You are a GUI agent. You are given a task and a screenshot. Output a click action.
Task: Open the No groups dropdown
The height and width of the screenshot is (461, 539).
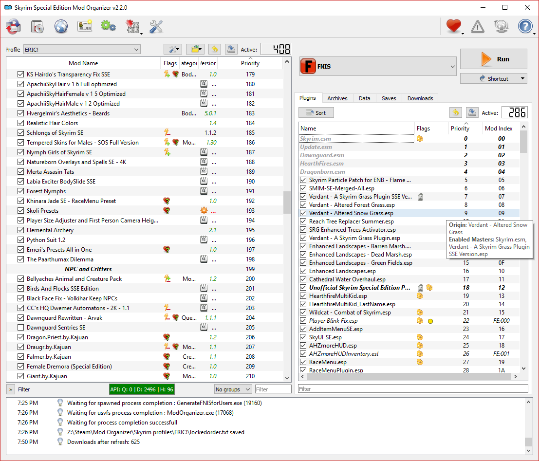click(233, 389)
